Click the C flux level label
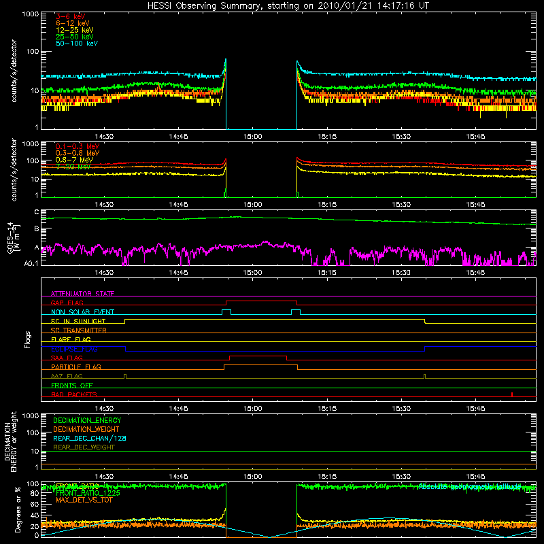This screenshot has width=544, height=544. point(37,212)
